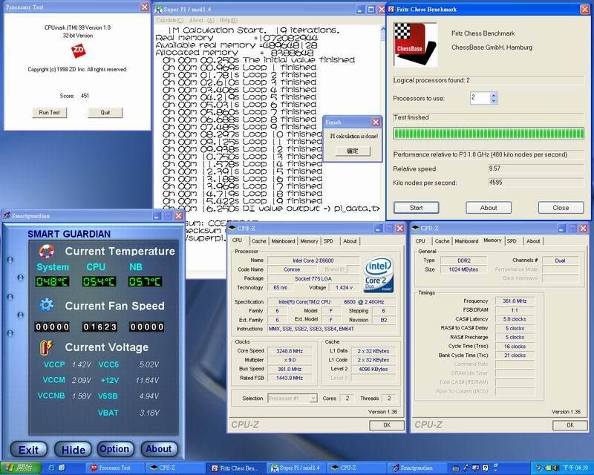Screen dimensions: 594x475
Task: Open the About menu in Super PI
Action: click(201, 20)
